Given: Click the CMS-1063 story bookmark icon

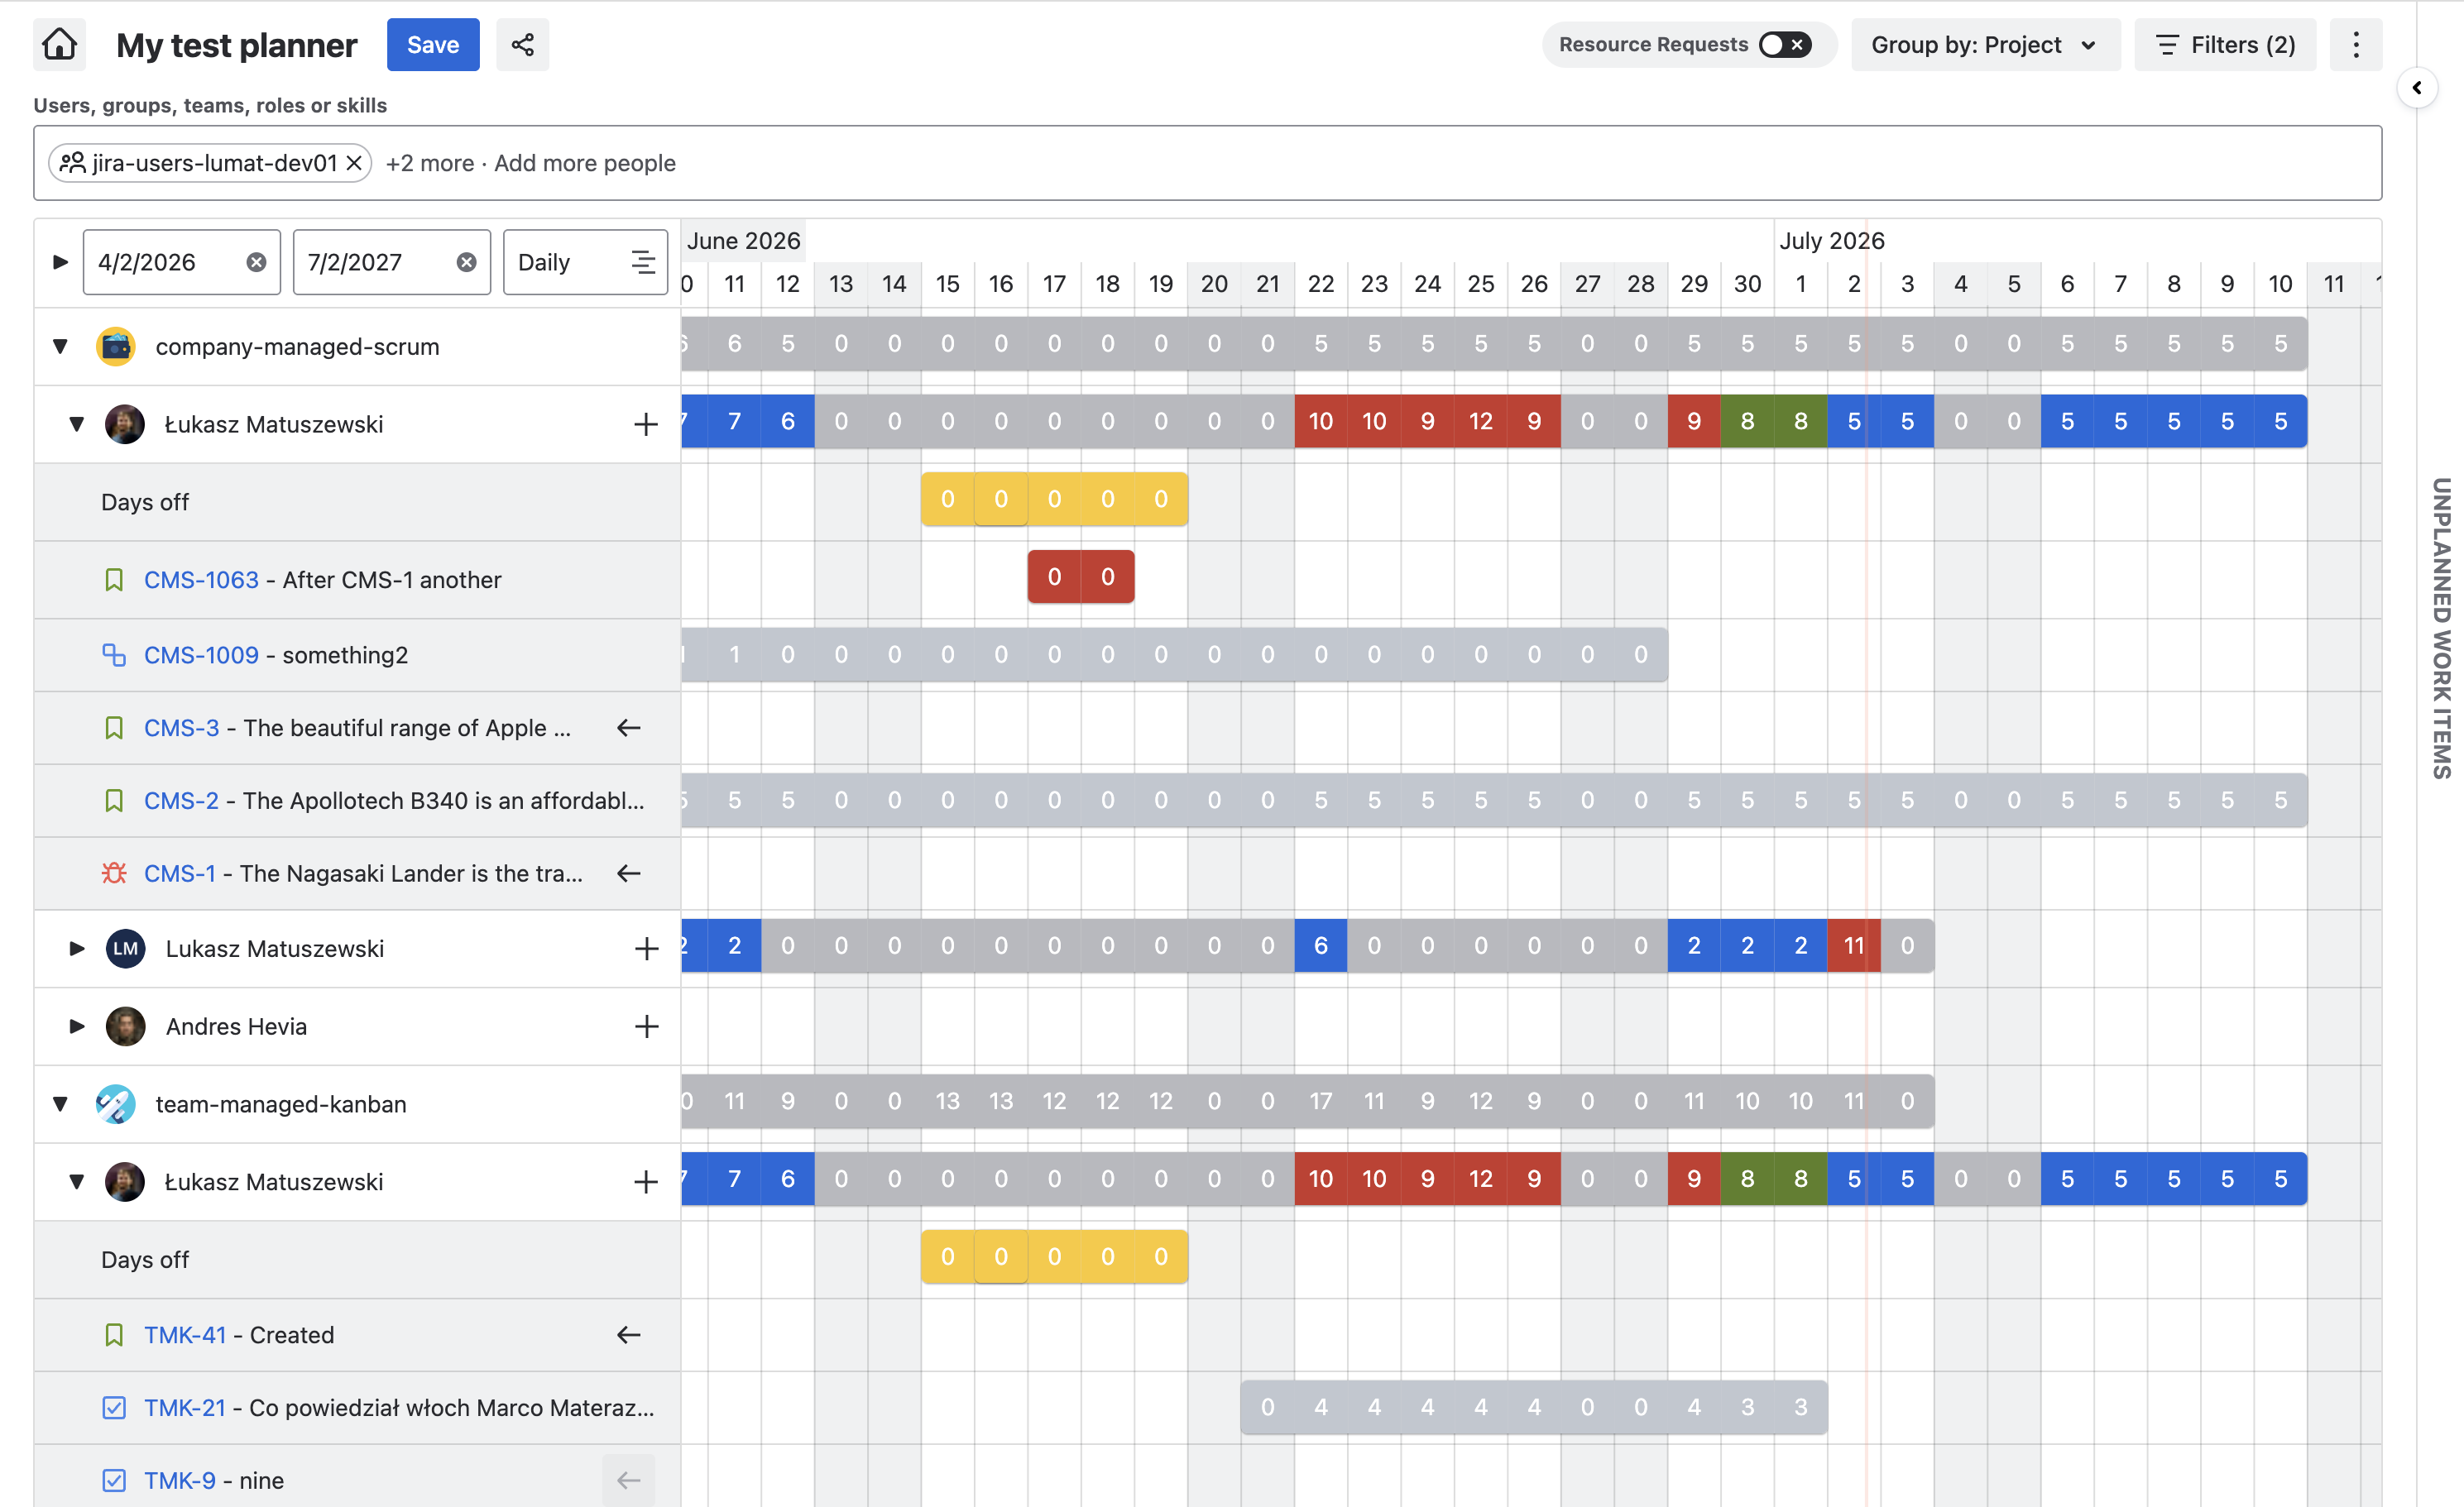Looking at the screenshot, I should pos(114,580).
